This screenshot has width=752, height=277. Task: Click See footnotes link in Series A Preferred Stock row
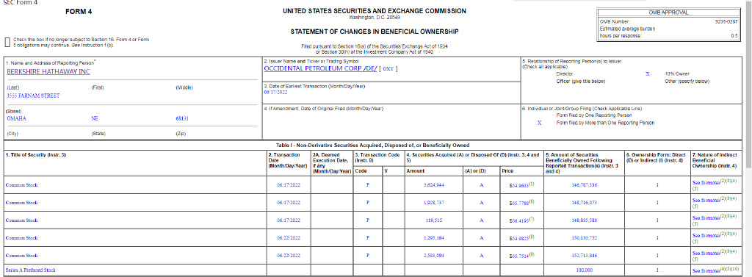pyautogui.click(x=706, y=271)
